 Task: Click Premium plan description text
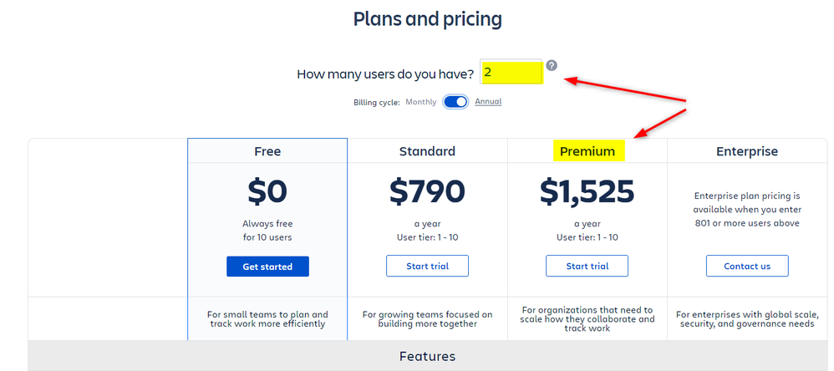[x=587, y=319]
